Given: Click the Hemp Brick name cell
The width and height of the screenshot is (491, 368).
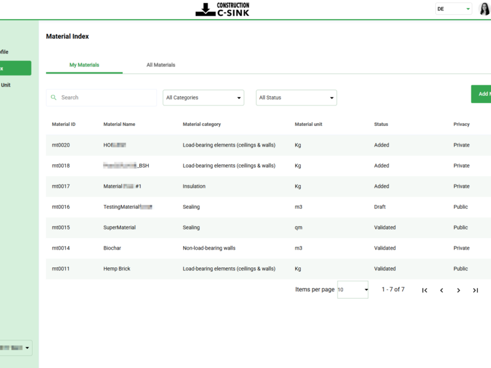Looking at the screenshot, I should tap(117, 269).
